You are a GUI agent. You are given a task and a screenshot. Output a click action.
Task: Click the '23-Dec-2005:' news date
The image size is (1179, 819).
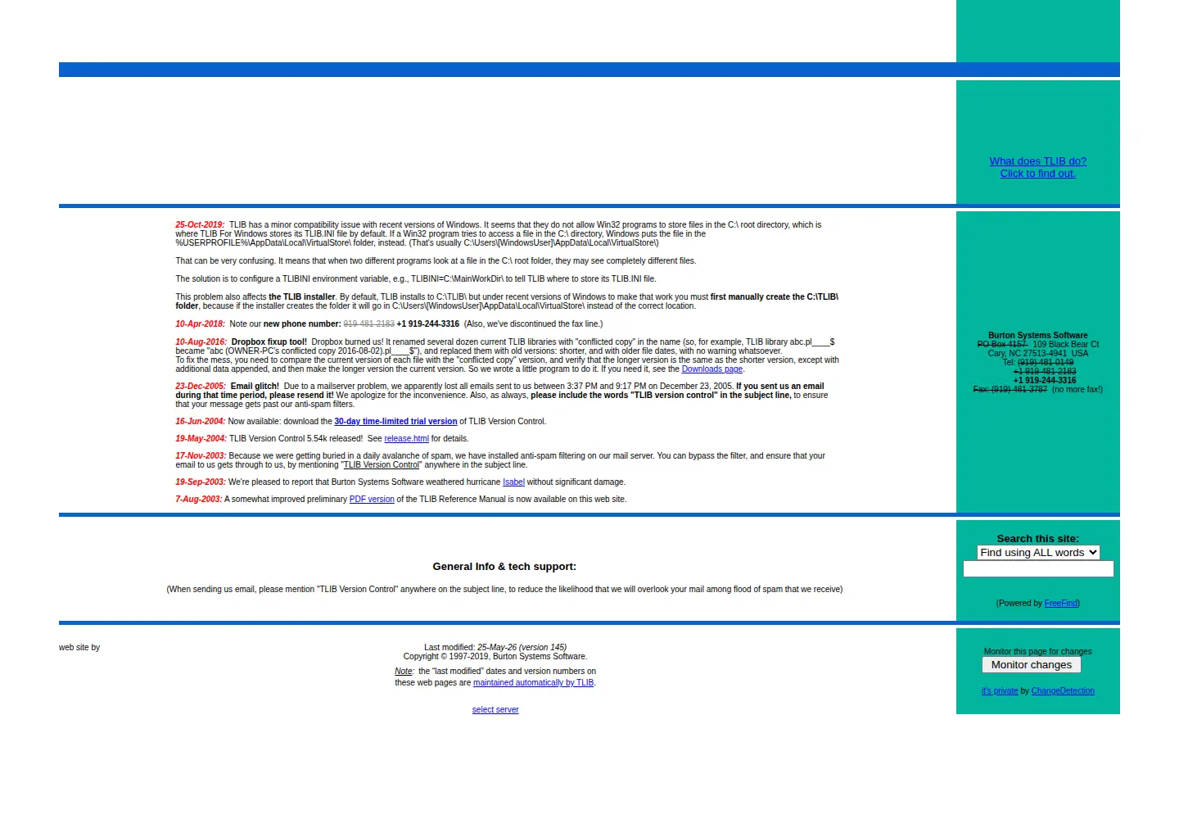point(201,387)
